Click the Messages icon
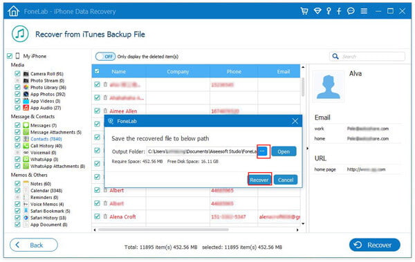 tap(26, 125)
